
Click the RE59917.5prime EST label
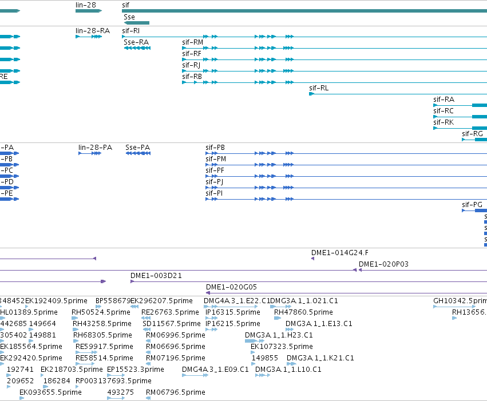coord(104,347)
